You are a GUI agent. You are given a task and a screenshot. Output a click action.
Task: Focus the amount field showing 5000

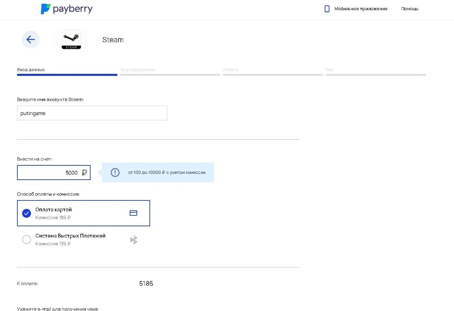click(54, 173)
